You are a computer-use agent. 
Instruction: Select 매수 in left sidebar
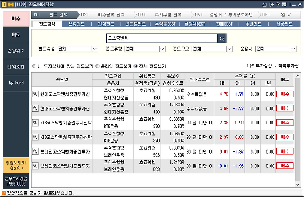pos(16,19)
